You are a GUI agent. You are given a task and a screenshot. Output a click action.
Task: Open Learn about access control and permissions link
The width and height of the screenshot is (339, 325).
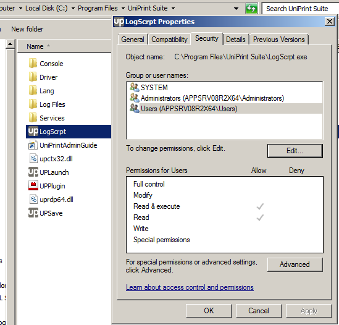190,287
